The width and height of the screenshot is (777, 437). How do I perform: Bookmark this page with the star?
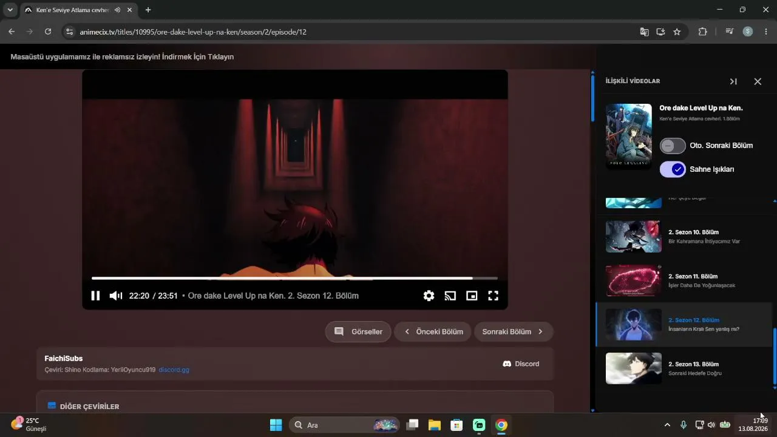coord(677,32)
